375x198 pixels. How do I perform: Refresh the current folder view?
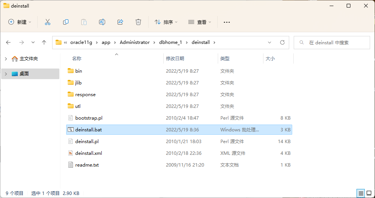coord(282,42)
